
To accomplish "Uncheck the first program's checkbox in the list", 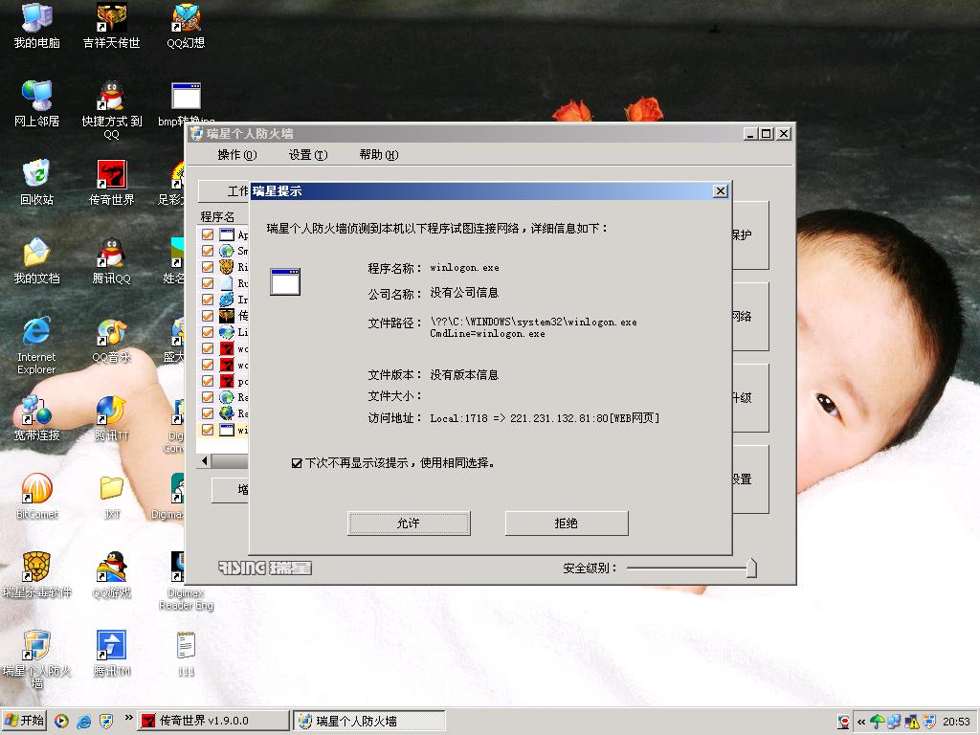I will tap(207, 234).
